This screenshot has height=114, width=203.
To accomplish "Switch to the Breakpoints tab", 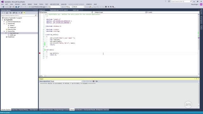I will [x=99, y=110].
